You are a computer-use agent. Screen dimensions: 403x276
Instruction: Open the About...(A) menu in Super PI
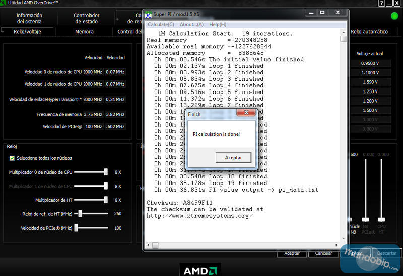tap(191, 24)
